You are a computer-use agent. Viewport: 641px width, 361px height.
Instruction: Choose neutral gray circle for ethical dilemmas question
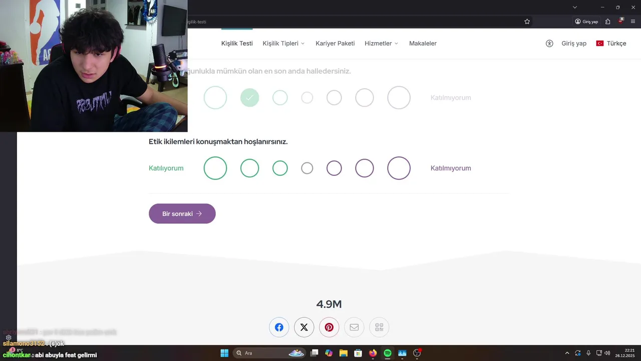(x=307, y=168)
